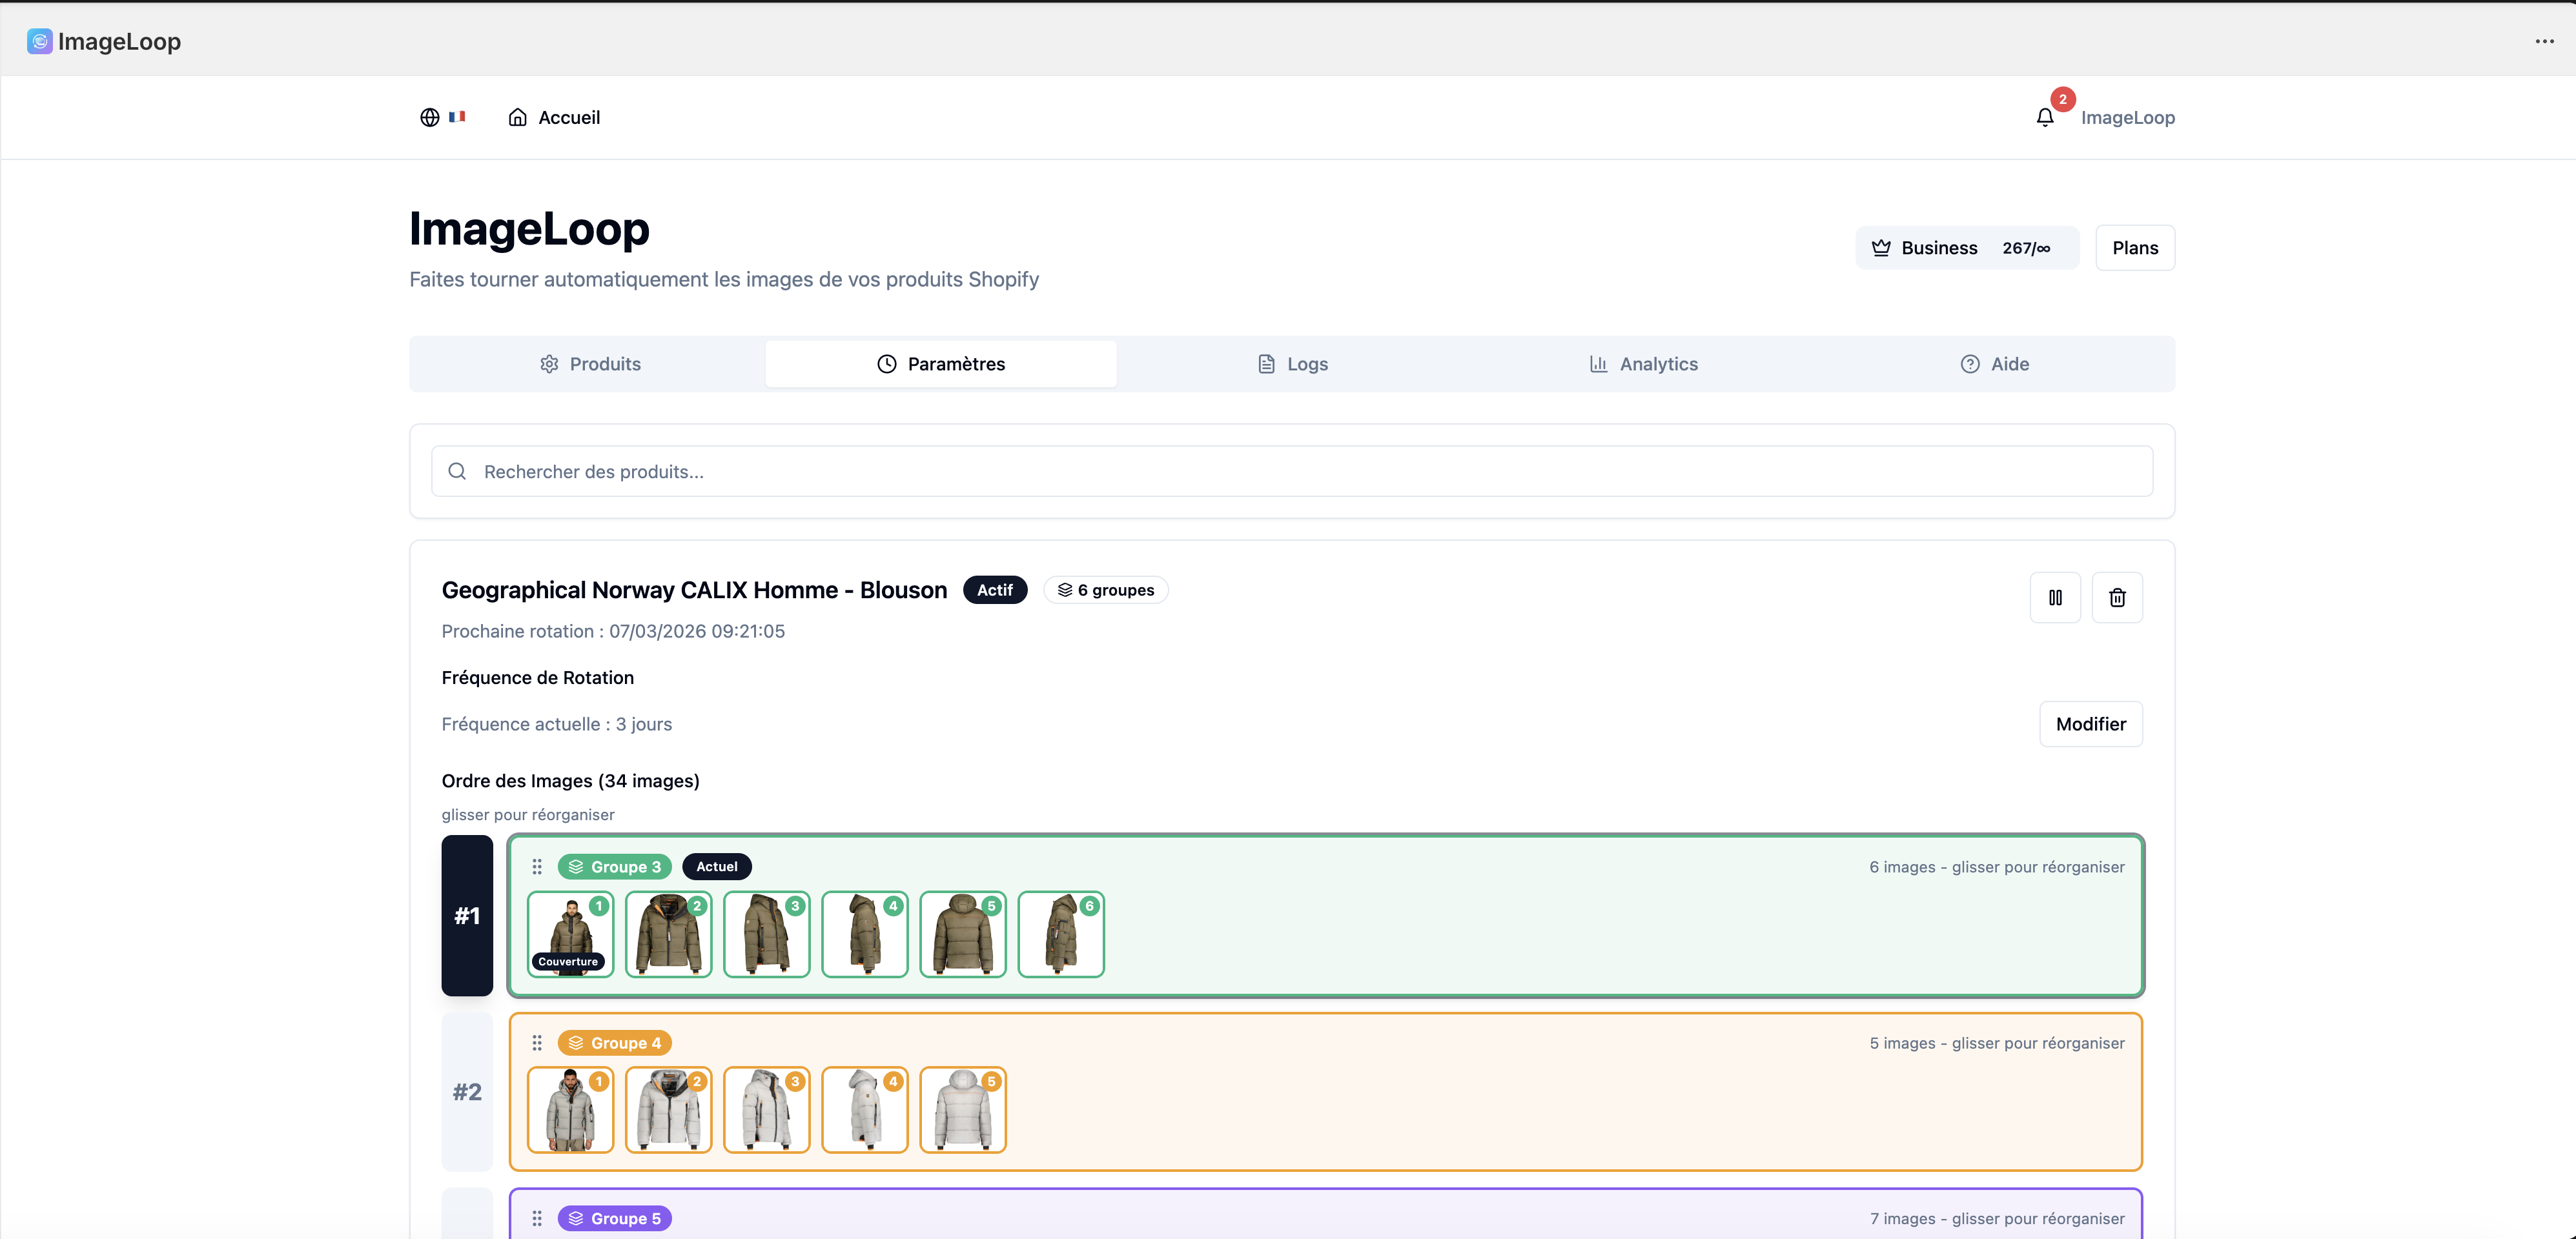Click the #1 position marker
The height and width of the screenshot is (1239, 2576).
tap(467, 916)
